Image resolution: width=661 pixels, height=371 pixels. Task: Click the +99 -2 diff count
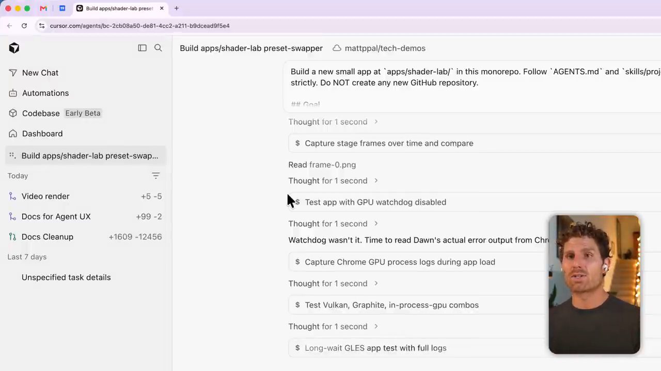(149, 216)
